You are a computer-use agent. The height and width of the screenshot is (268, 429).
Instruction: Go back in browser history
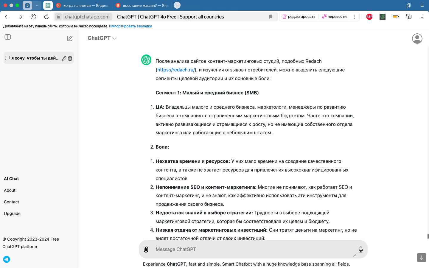[7, 17]
